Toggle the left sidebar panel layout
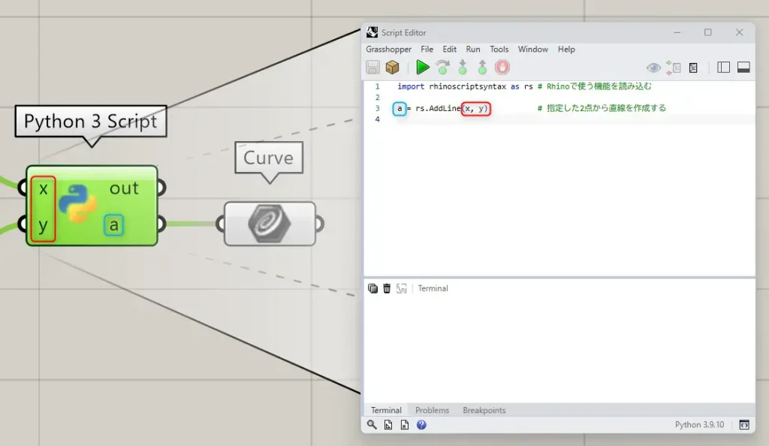Image resolution: width=769 pixels, height=446 pixels. point(724,68)
